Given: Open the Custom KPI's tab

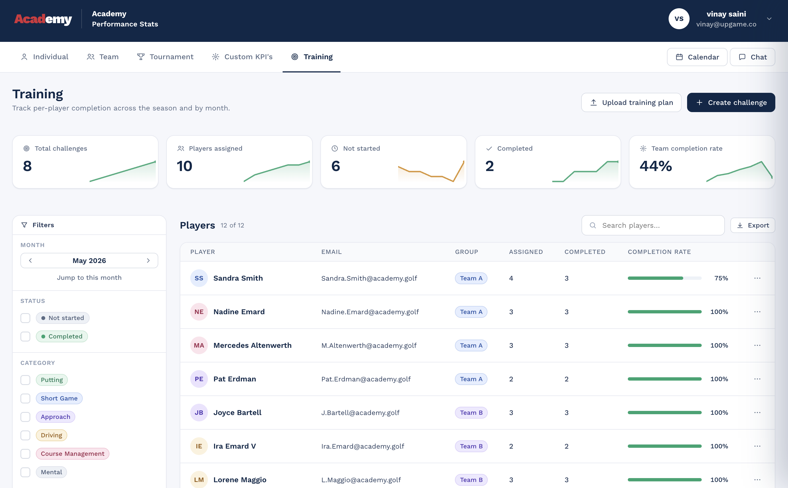Looking at the screenshot, I should pyautogui.click(x=242, y=57).
